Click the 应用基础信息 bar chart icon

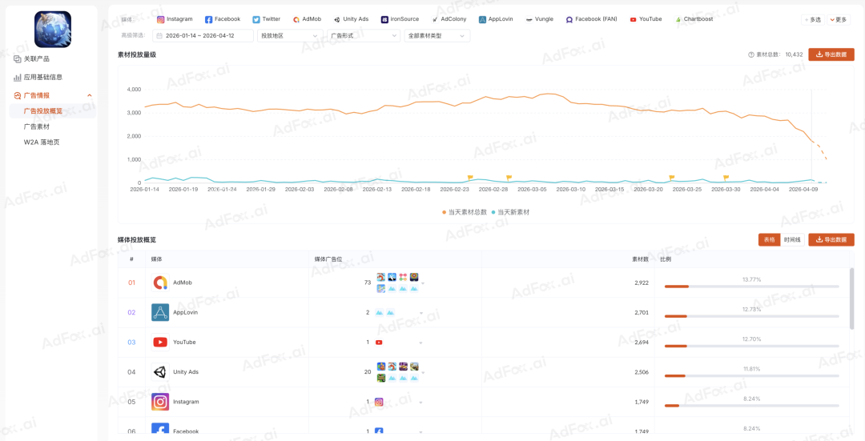(18, 78)
